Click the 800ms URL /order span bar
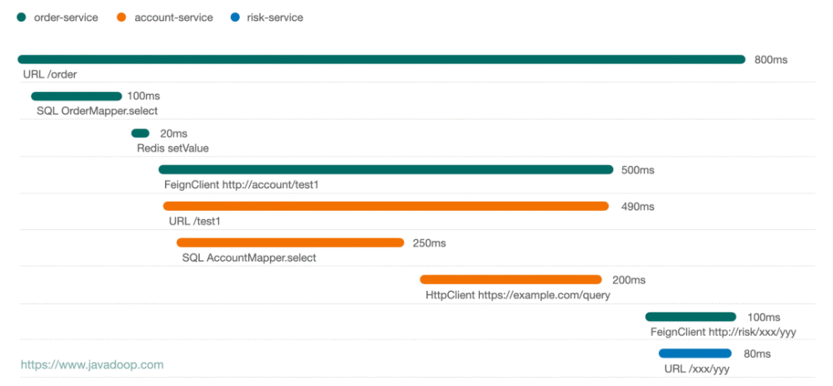 coord(382,59)
